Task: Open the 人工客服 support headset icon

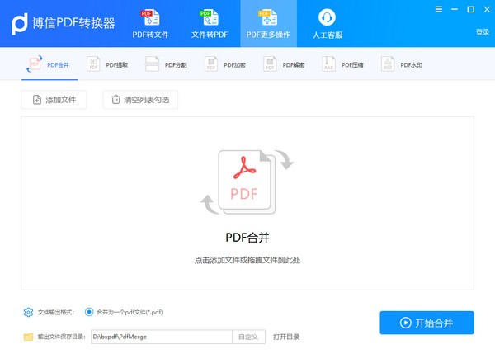Action: (327, 23)
